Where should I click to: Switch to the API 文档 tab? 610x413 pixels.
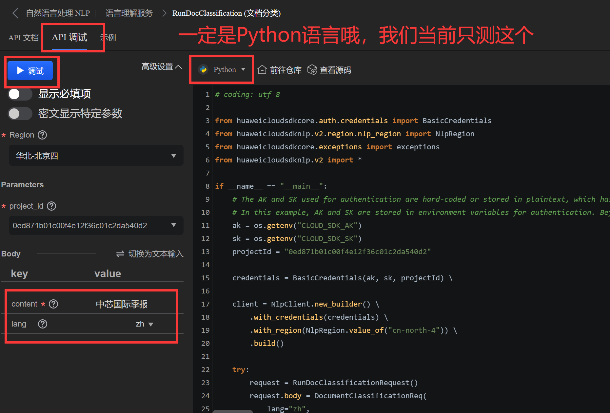click(x=23, y=38)
